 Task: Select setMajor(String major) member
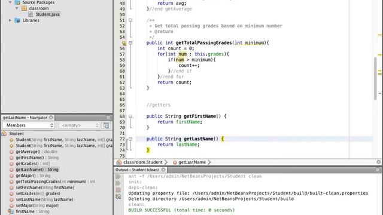37,205
